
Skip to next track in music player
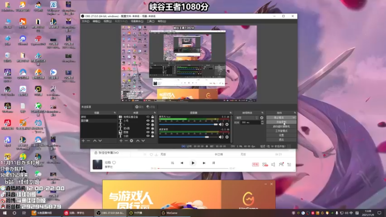click(204, 163)
